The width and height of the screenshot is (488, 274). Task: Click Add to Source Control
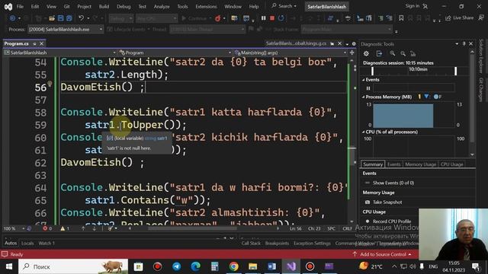[383, 254]
